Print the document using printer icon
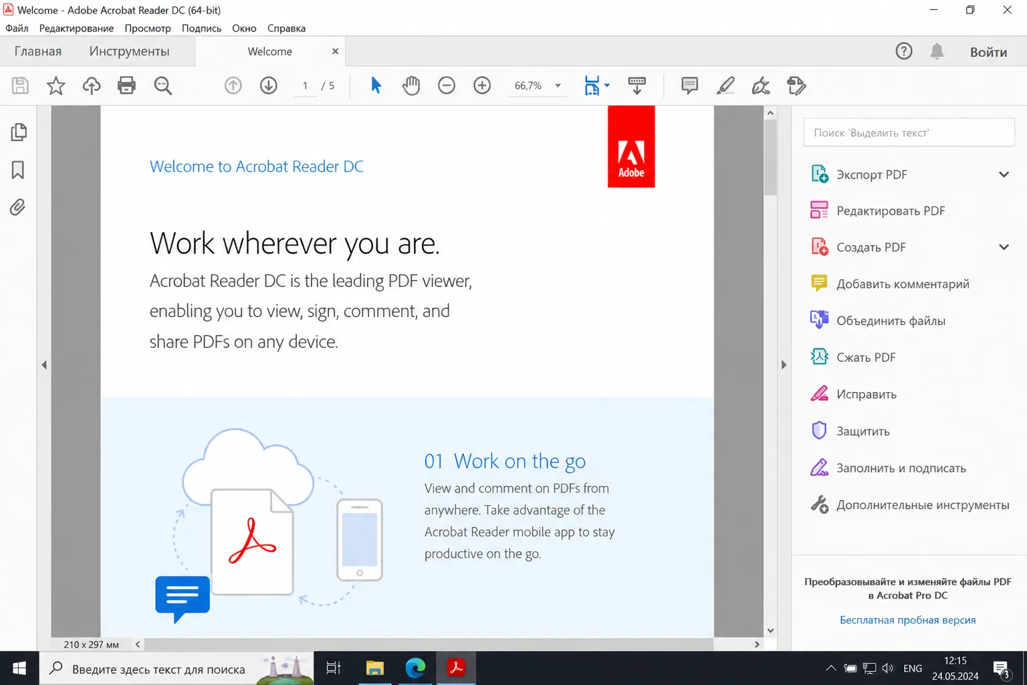 pyautogui.click(x=126, y=86)
